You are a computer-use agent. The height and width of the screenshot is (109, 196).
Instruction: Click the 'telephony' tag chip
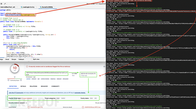53,79
